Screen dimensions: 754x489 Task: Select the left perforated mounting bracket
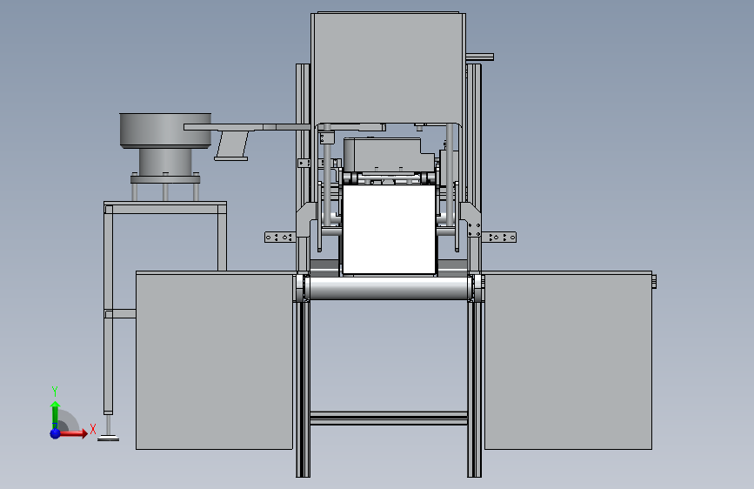click(280, 238)
